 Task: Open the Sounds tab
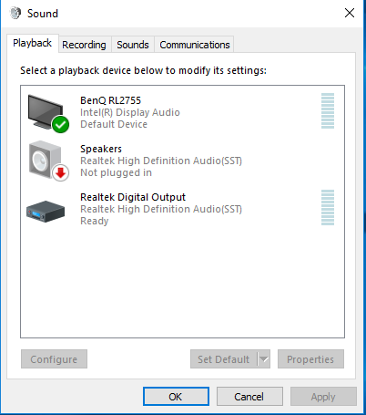pos(133,45)
